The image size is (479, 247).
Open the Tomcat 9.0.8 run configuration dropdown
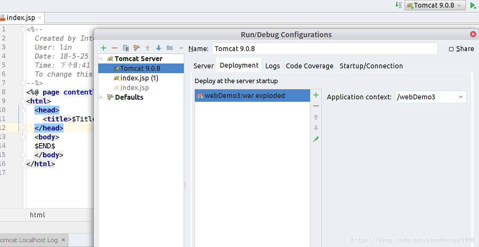click(x=435, y=5)
